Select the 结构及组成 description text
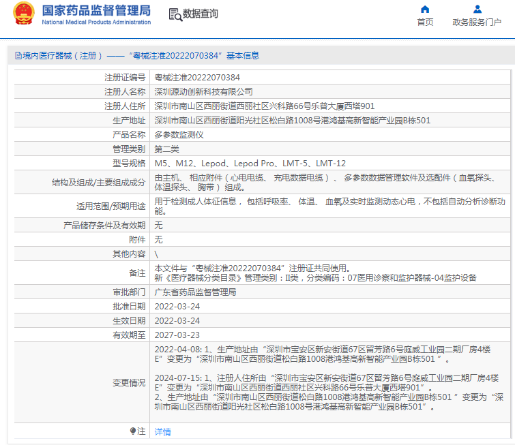 tap(325, 183)
